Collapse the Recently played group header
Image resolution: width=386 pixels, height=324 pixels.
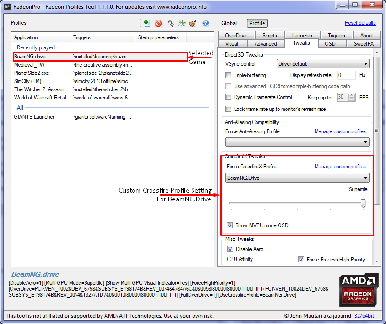tap(36, 47)
